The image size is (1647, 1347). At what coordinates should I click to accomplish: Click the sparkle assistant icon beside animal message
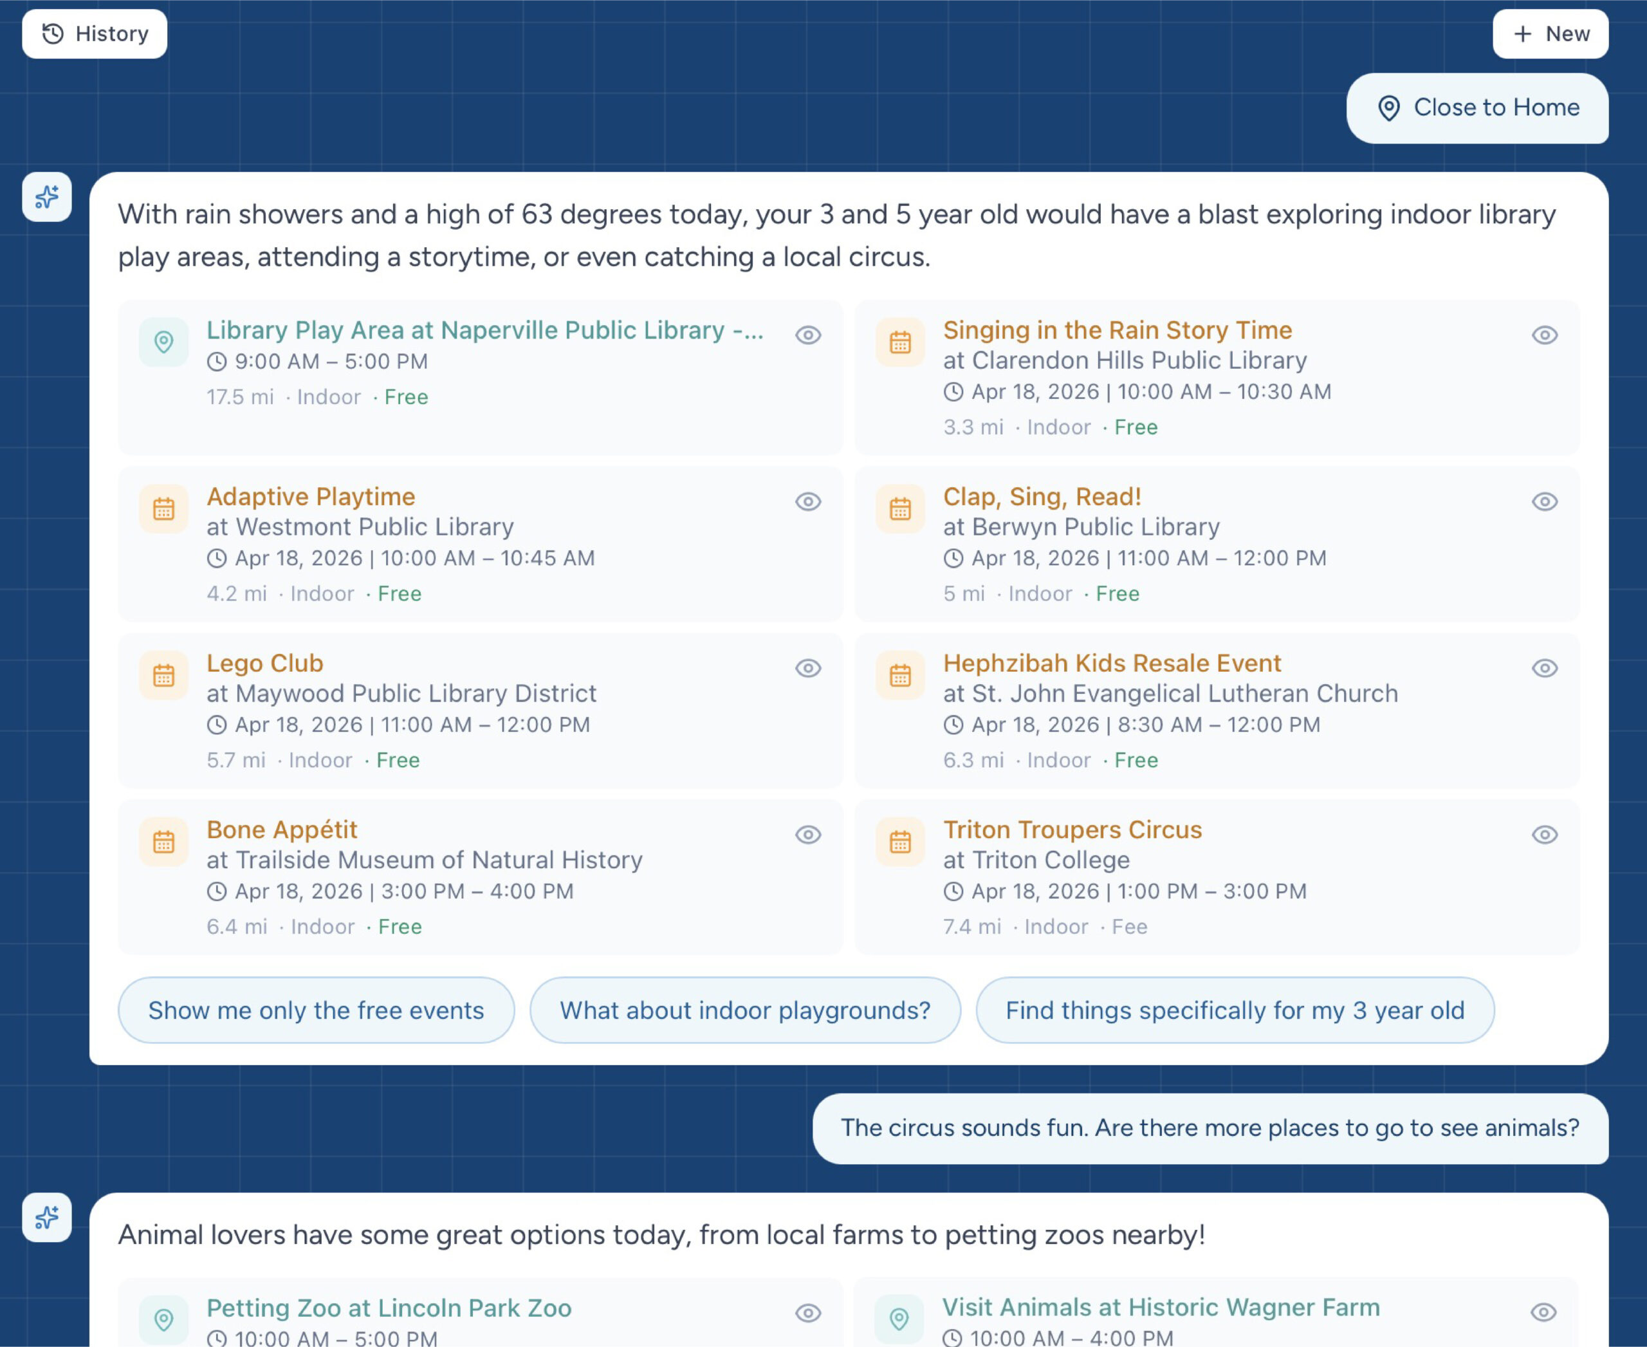(x=48, y=1218)
